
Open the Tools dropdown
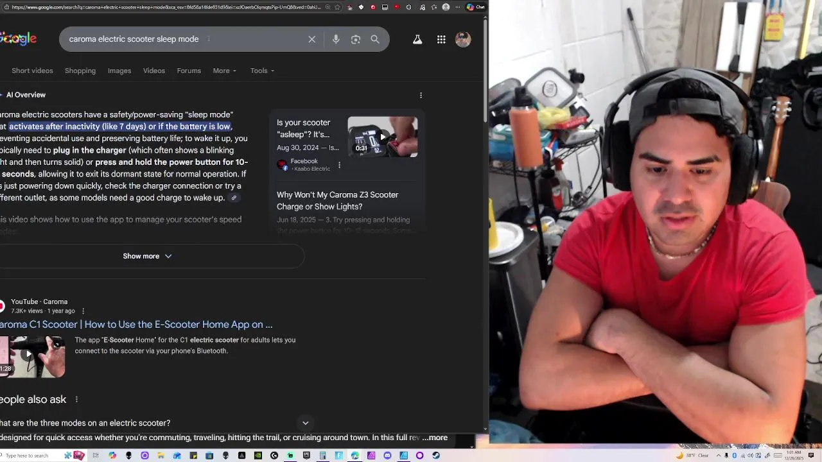tap(262, 71)
